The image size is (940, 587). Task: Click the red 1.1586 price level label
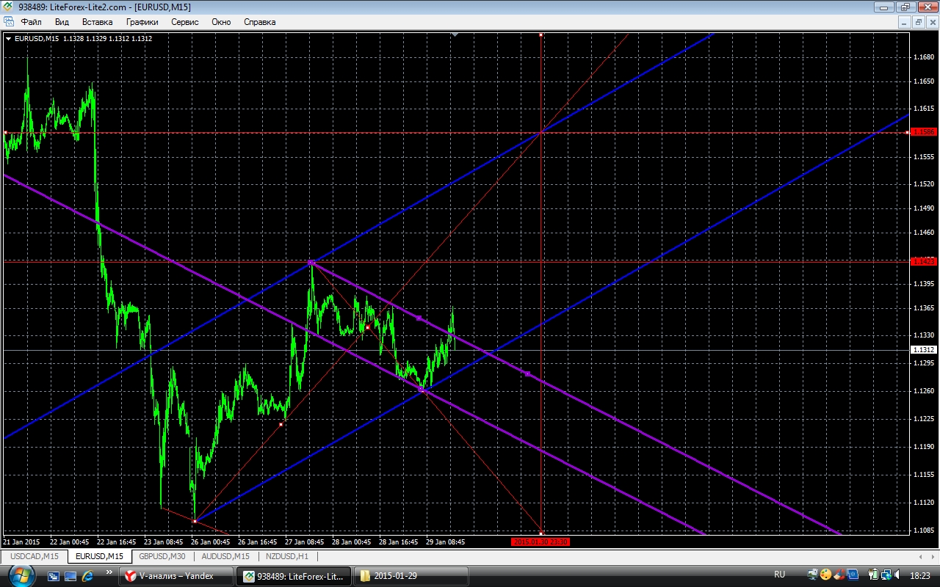tap(922, 132)
